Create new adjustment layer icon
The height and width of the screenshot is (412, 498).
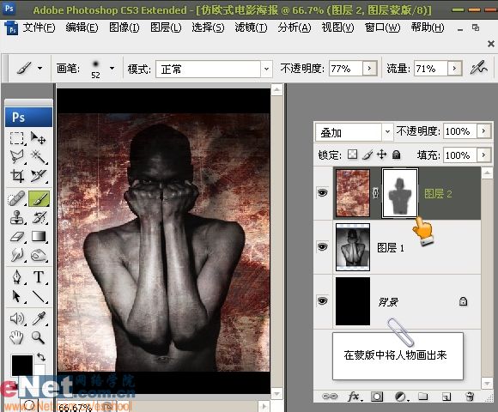tap(400, 397)
